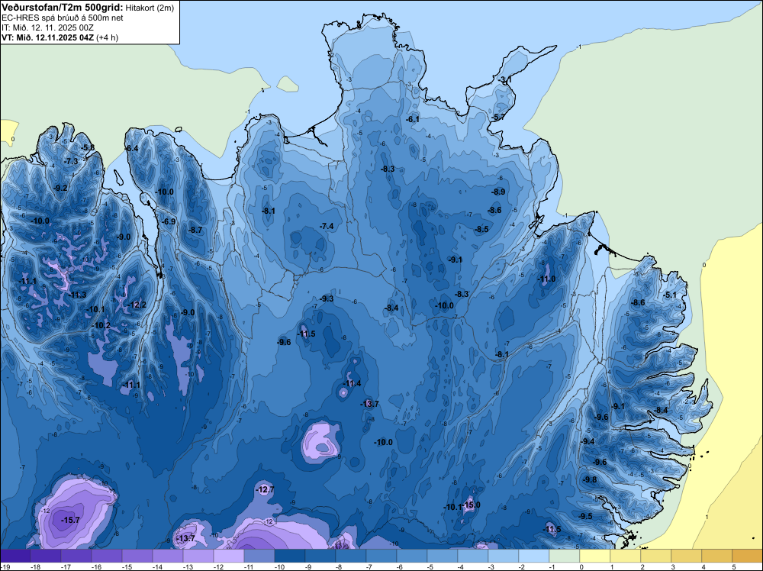This screenshot has width=763, height=571.
Task: Click the -5.8 temperature label
Action: 88,147
